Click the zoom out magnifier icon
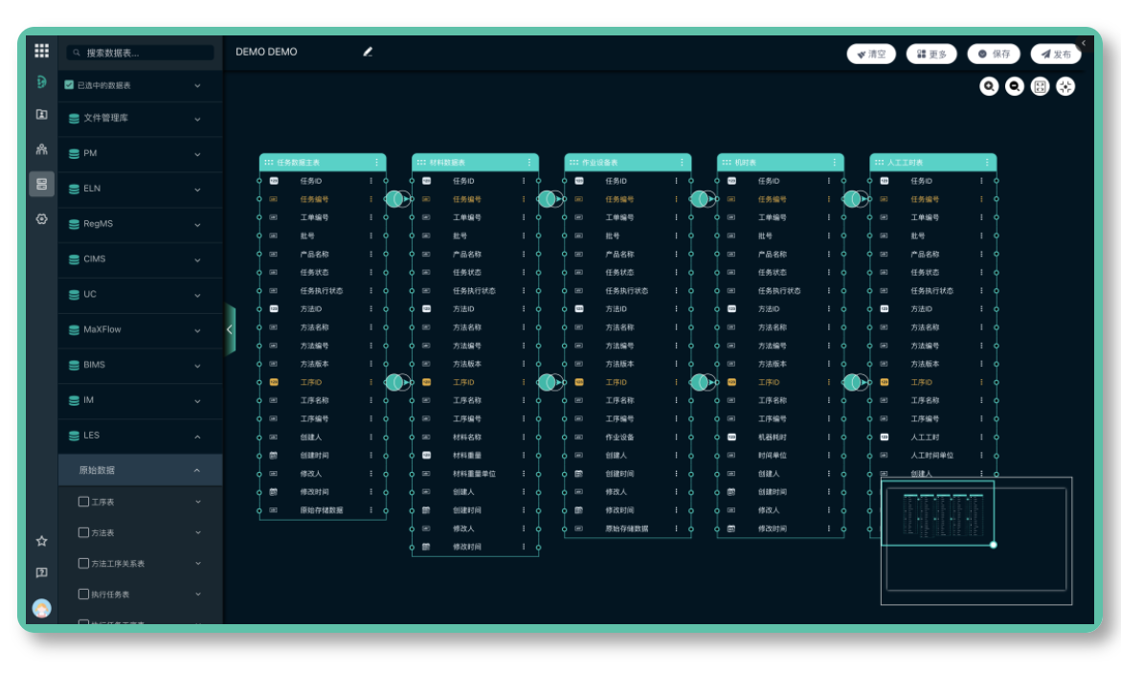Viewport: 1121px width, 673px height. coord(1015,87)
